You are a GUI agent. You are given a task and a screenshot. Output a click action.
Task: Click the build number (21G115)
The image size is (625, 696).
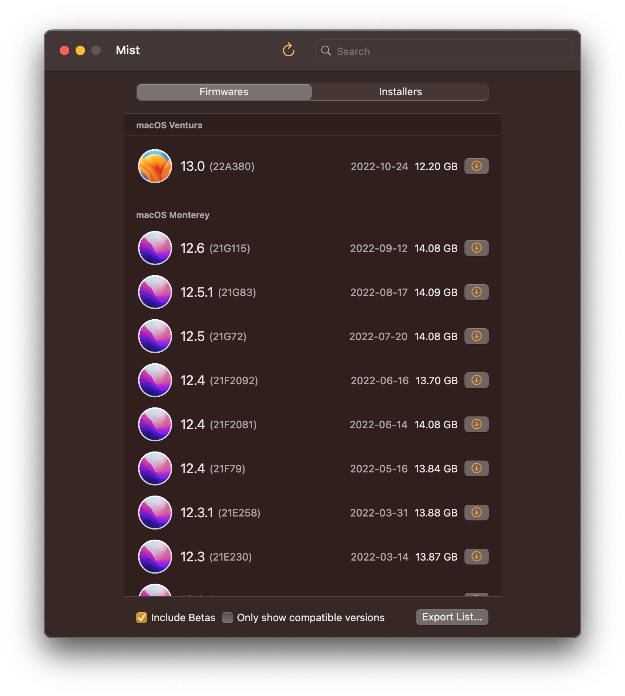click(230, 248)
